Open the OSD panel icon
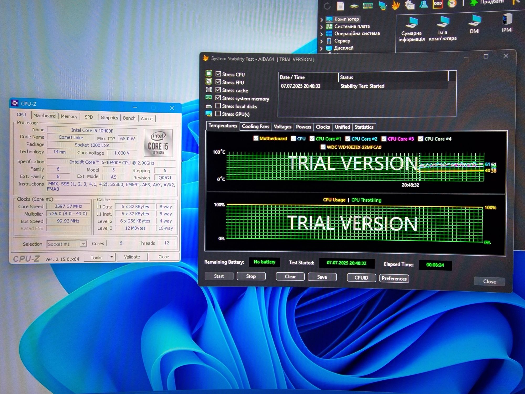The width and height of the screenshot is (525, 394). (438, 4)
